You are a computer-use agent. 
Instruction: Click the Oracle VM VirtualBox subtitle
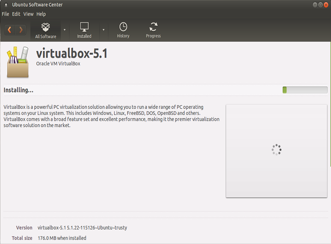pos(58,64)
